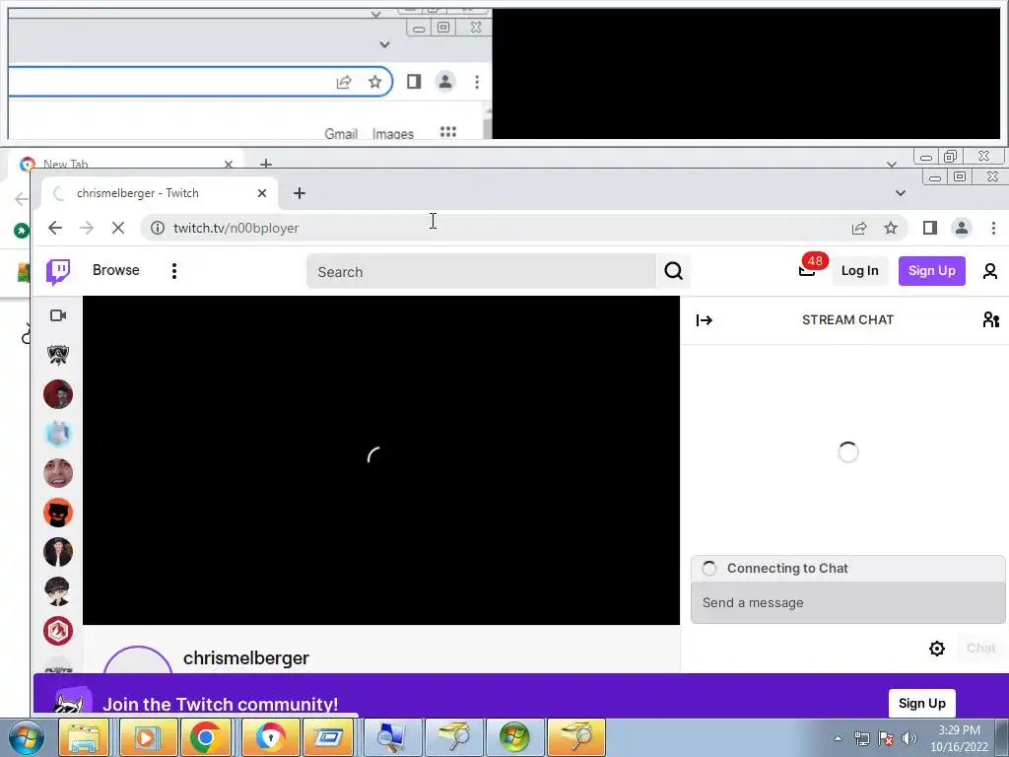Bookmark the Twitch page with the star
The height and width of the screenshot is (757, 1009).
click(891, 228)
